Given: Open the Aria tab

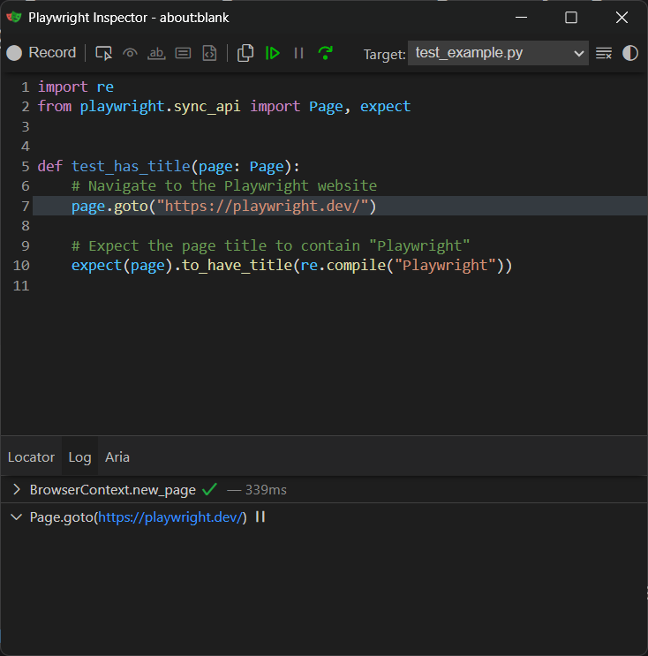Looking at the screenshot, I should tap(117, 456).
